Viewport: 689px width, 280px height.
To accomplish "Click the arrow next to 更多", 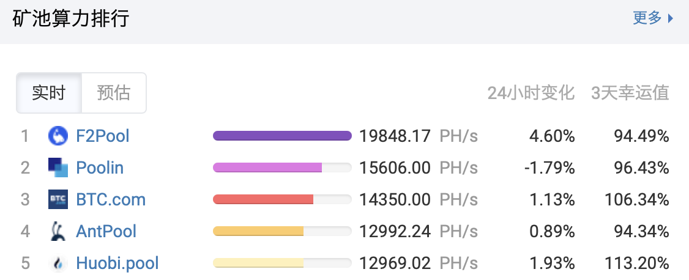I will click(x=670, y=18).
